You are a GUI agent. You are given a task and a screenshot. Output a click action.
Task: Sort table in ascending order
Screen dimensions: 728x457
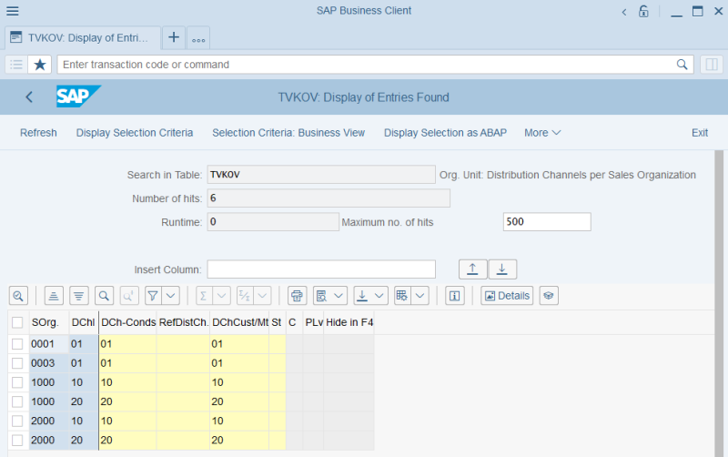coord(54,296)
